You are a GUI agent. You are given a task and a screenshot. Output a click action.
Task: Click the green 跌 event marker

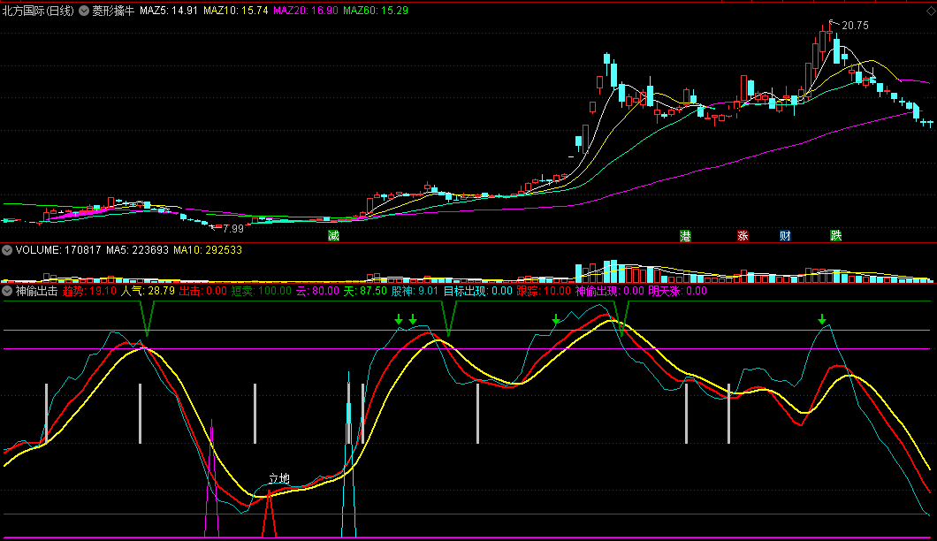(x=835, y=236)
